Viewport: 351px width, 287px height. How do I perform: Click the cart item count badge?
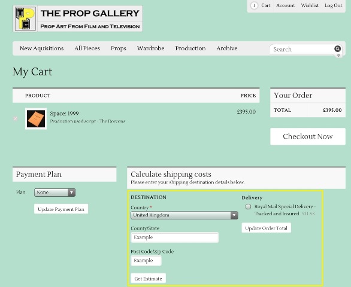[254, 5]
